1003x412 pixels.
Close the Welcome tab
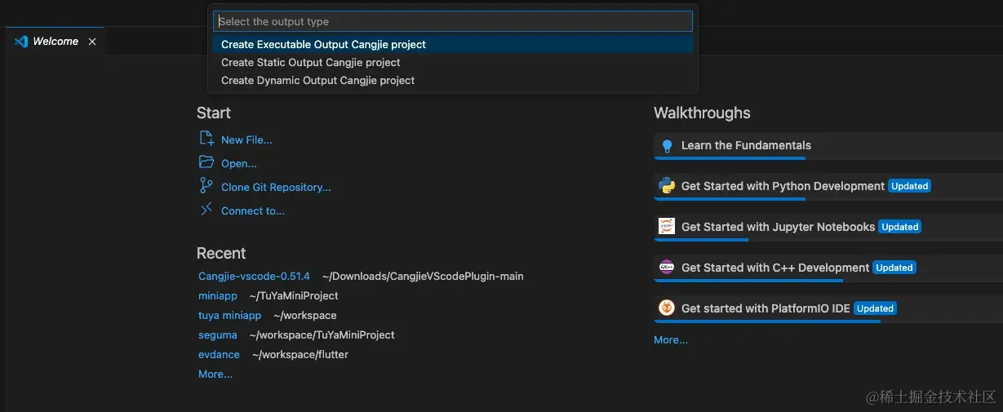pyautogui.click(x=92, y=42)
